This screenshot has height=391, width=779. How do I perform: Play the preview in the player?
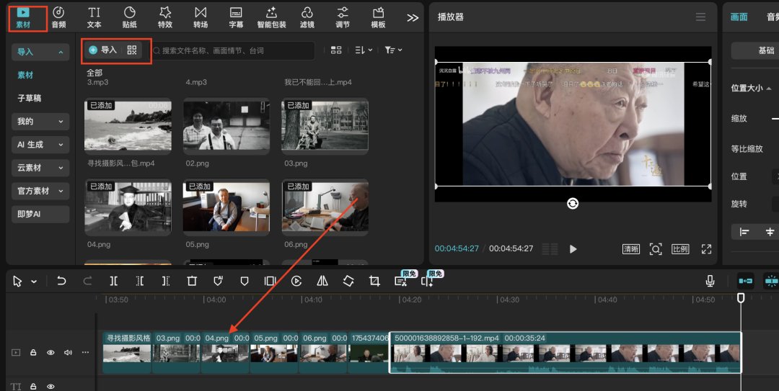click(573, 249)
